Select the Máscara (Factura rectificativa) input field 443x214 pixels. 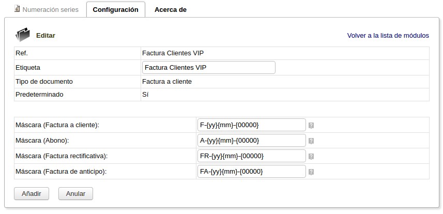tap(251, 156)
